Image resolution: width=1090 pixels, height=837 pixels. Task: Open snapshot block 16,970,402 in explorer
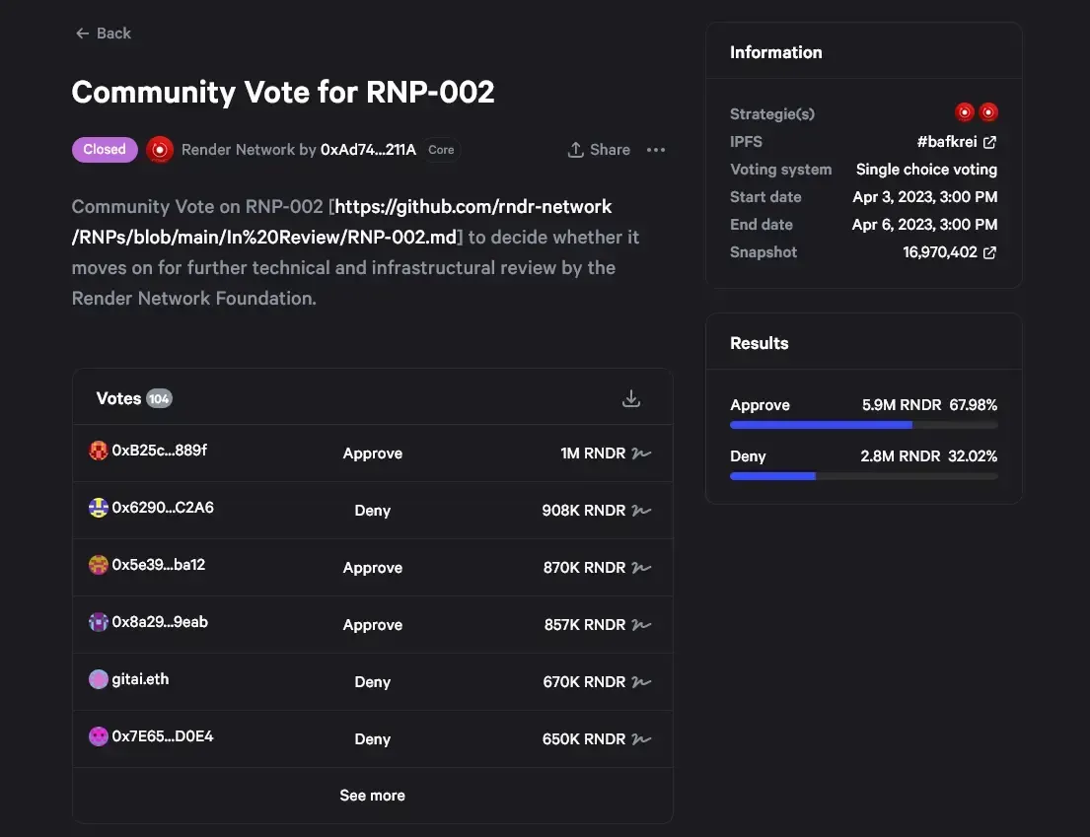pyautogui.click(x=950, y=252)
